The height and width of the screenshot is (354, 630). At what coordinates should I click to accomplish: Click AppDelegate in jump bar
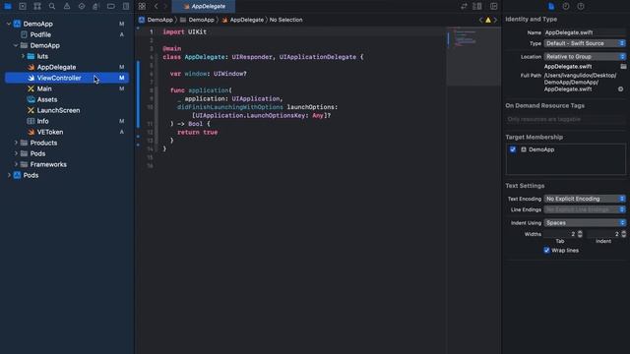point(243,20)
